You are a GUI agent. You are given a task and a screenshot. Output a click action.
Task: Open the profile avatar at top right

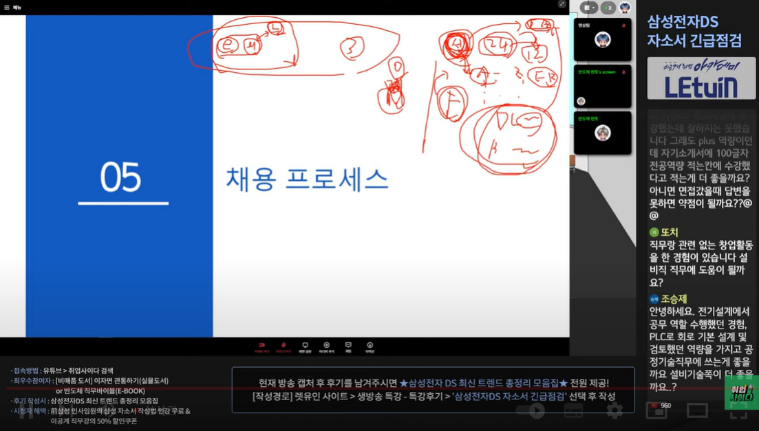625,8
